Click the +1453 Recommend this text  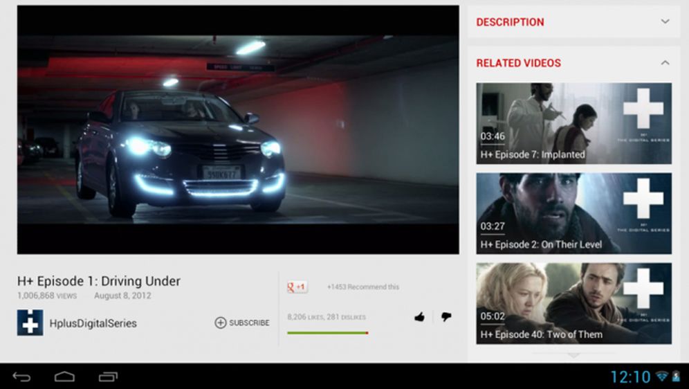click(x=363, y=287)
